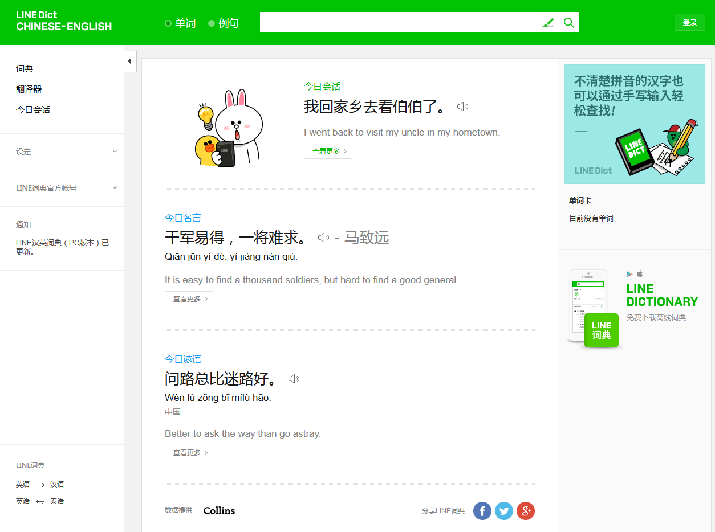Expand the LINE词典官方帐号 section
The width and height of the screenshot is (715, 532).
(62, 188)
